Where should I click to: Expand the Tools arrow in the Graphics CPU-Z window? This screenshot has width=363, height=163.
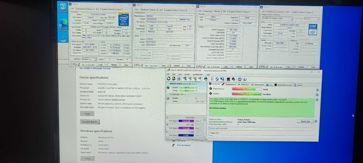click(294, 67)
